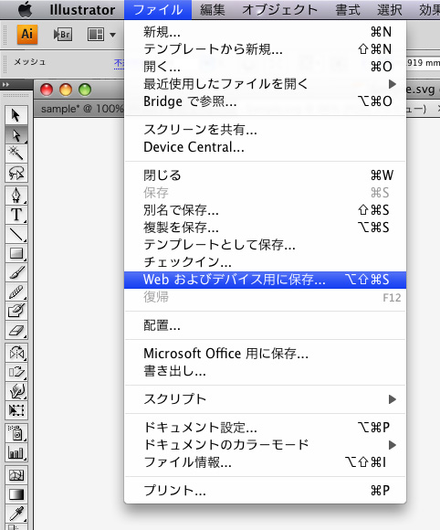Viewport: 440px width, 530px height.
Task: Open Adobe Bridge via Br icon
Action: tap(63, 34)
